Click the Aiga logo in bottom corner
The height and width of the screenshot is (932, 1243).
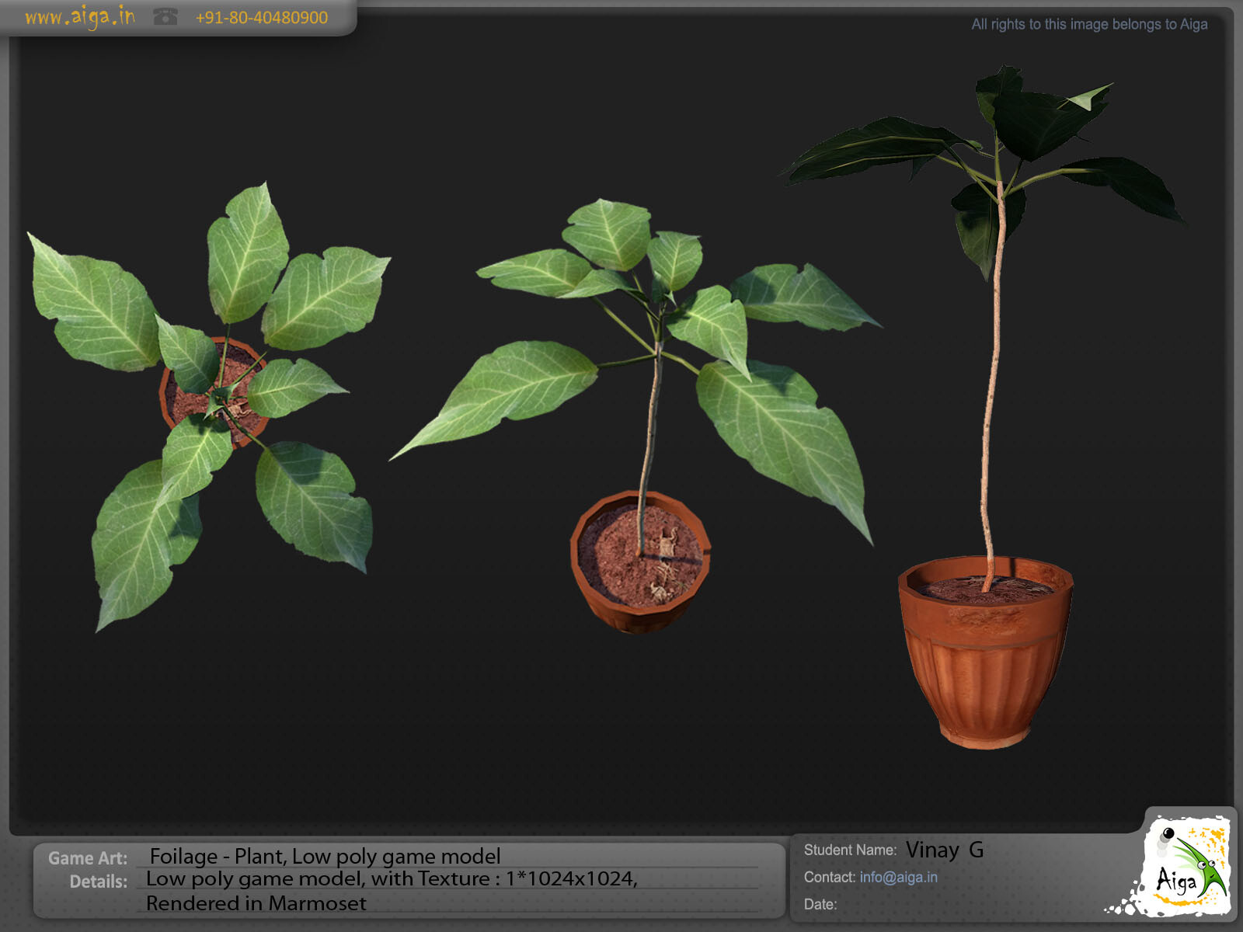point(1185,867)
